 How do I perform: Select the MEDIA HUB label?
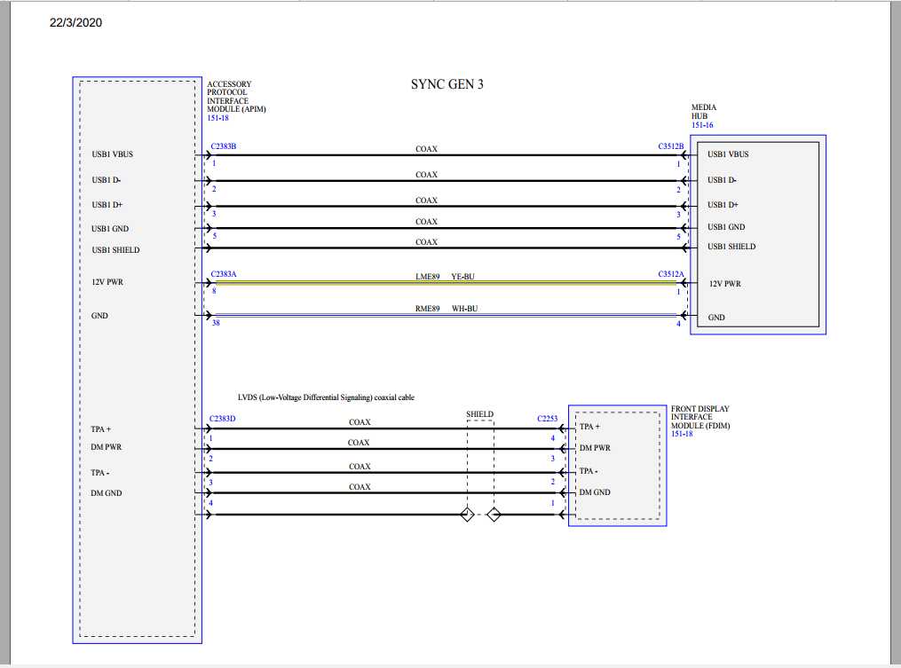[x=704, y=112]
